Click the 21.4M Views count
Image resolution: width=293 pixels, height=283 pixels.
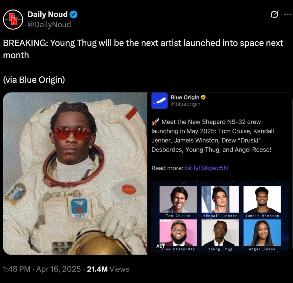108,269
